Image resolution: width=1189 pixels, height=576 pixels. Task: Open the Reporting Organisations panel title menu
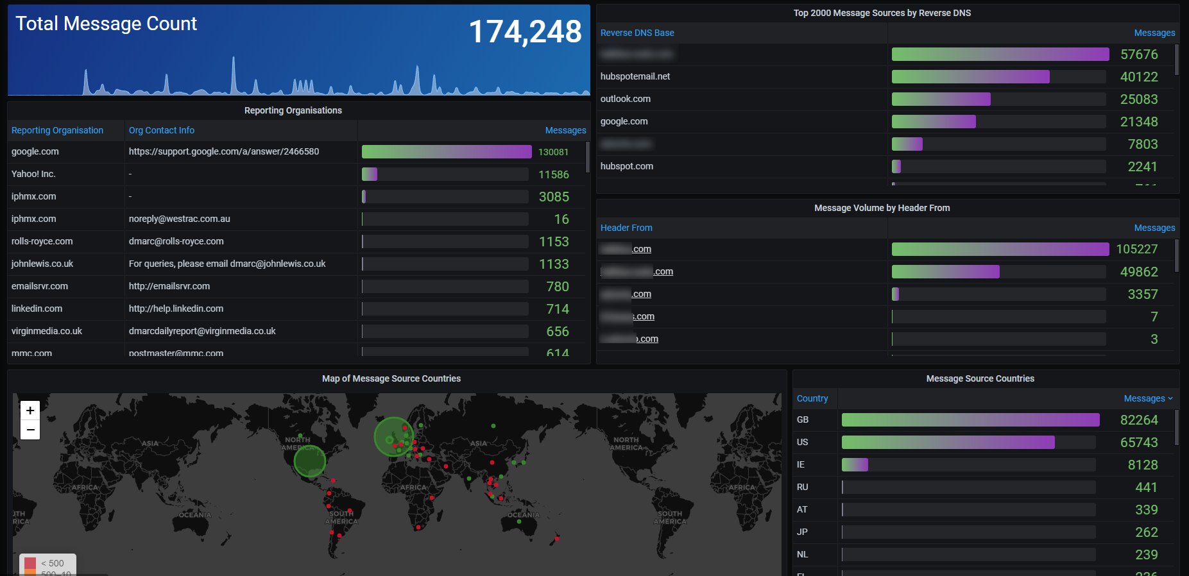click(293, 110)
